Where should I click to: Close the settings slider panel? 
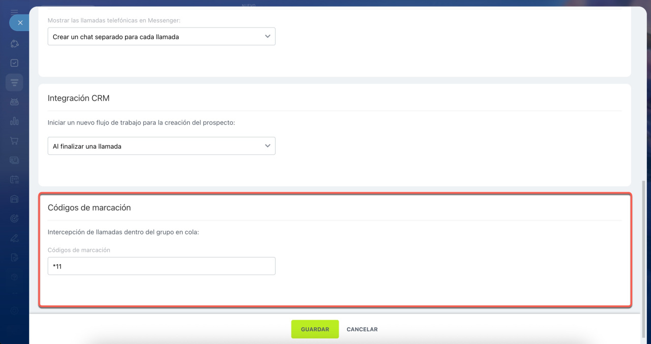pos(19,23)
